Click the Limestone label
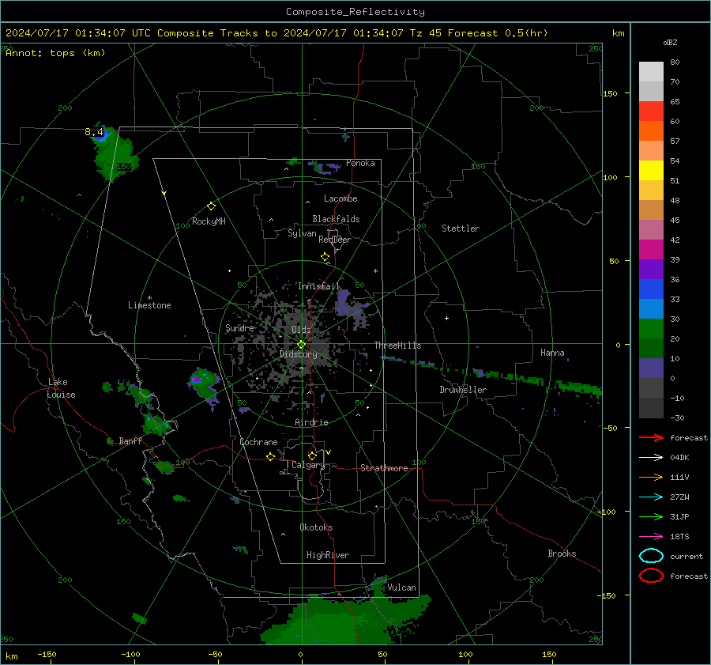The image size is (711, 665). [149, 305]
